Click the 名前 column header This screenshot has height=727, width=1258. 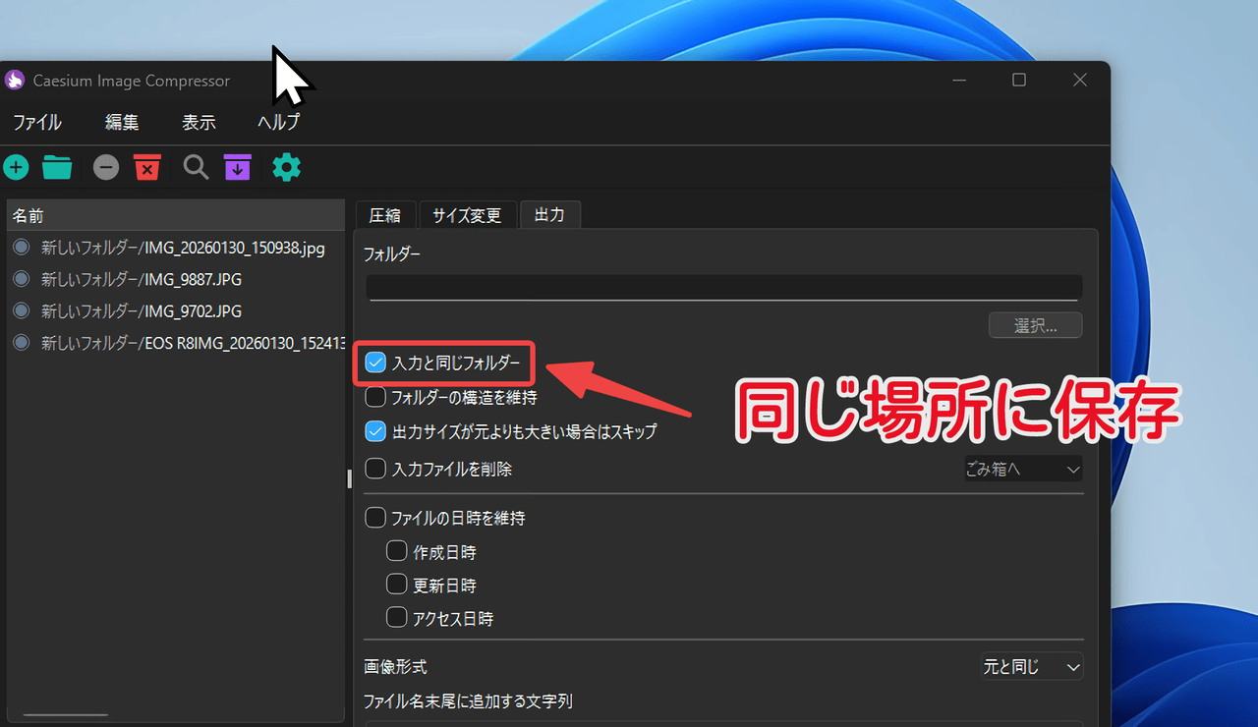[x=176, y=215]
